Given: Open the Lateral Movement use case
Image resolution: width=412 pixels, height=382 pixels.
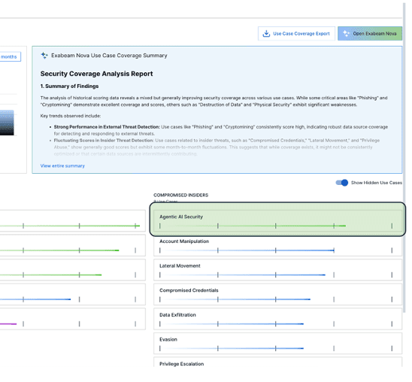Looking at the screenshot, I should (277, 270).
